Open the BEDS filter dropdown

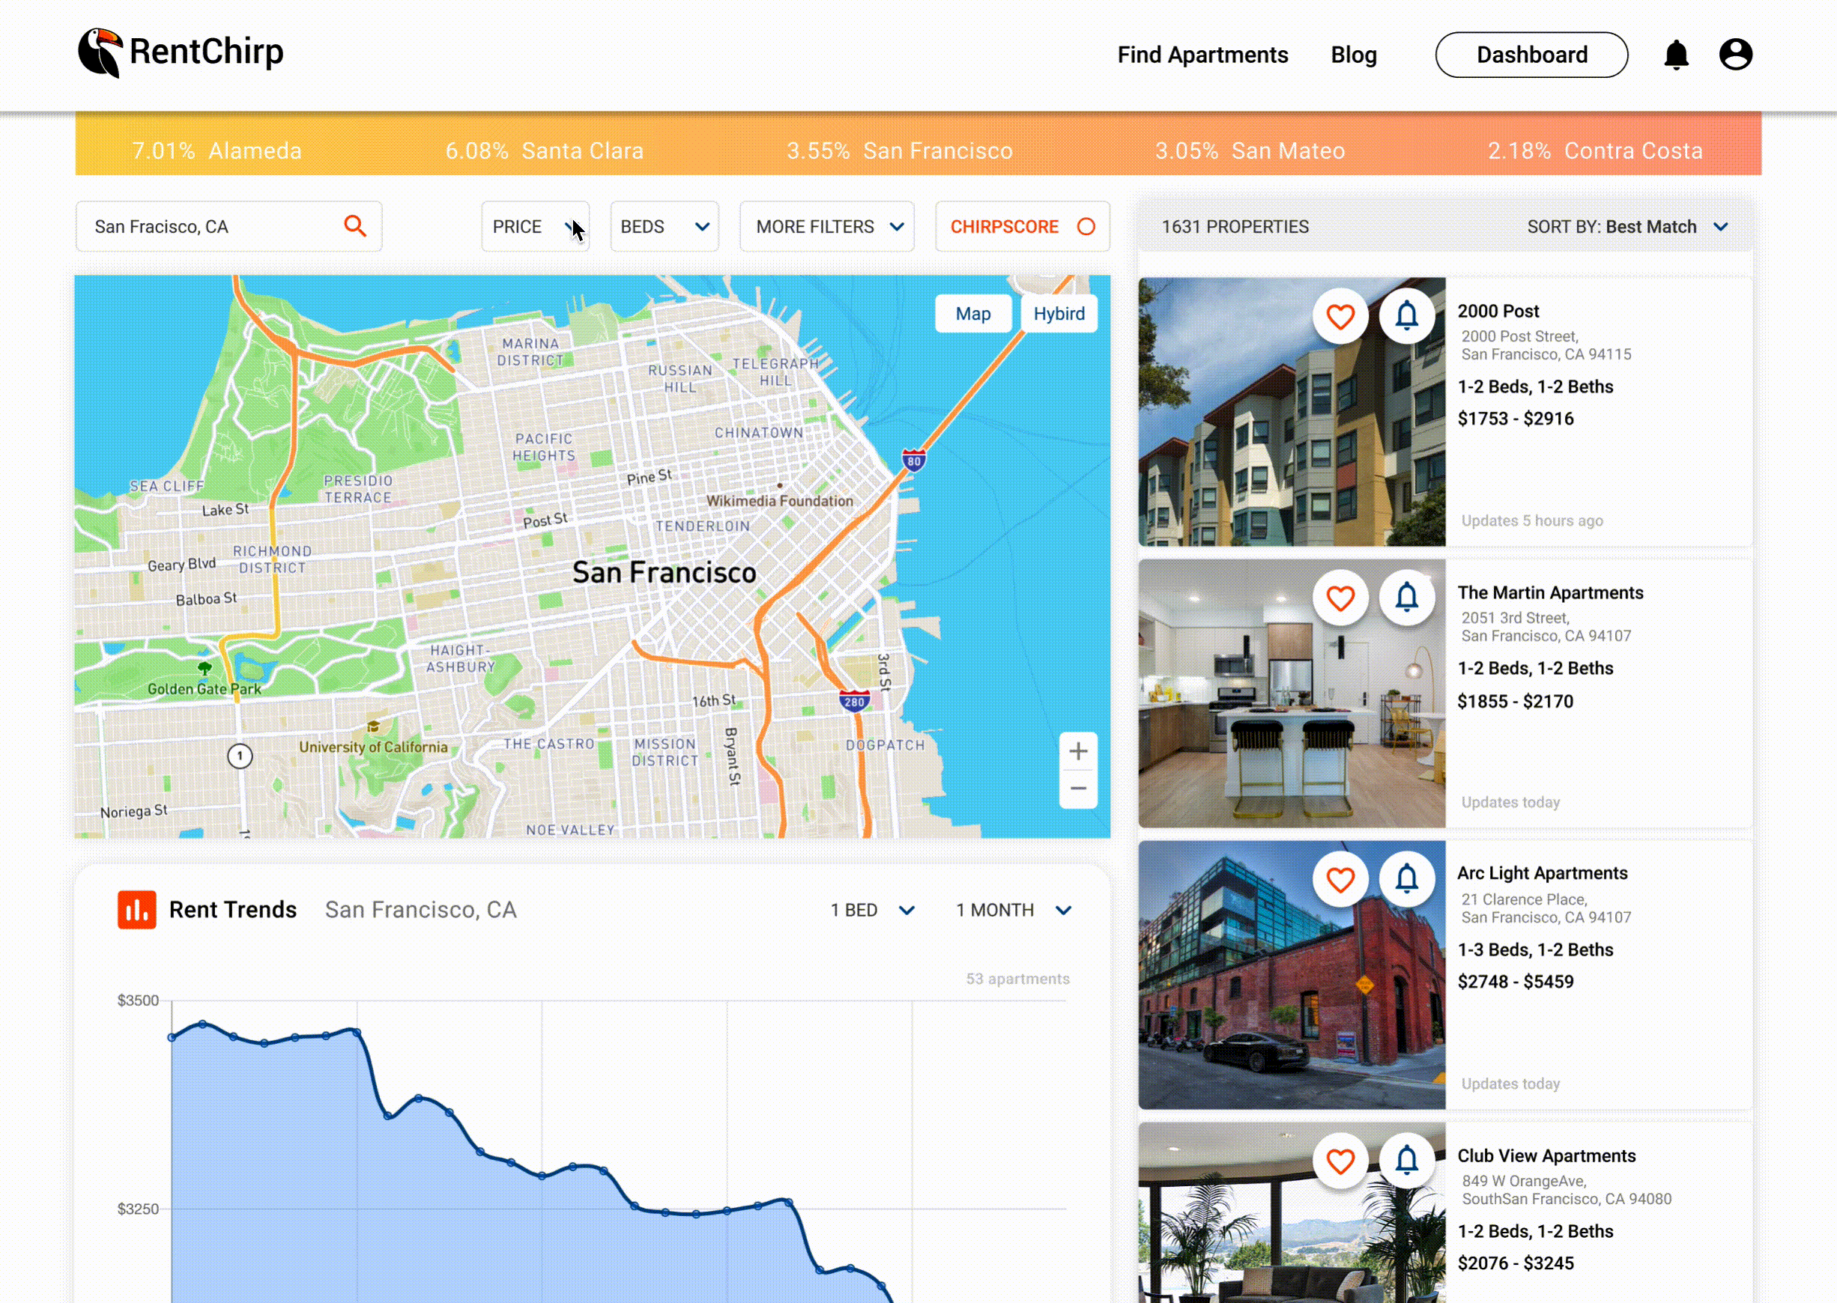tap(664, 226)
